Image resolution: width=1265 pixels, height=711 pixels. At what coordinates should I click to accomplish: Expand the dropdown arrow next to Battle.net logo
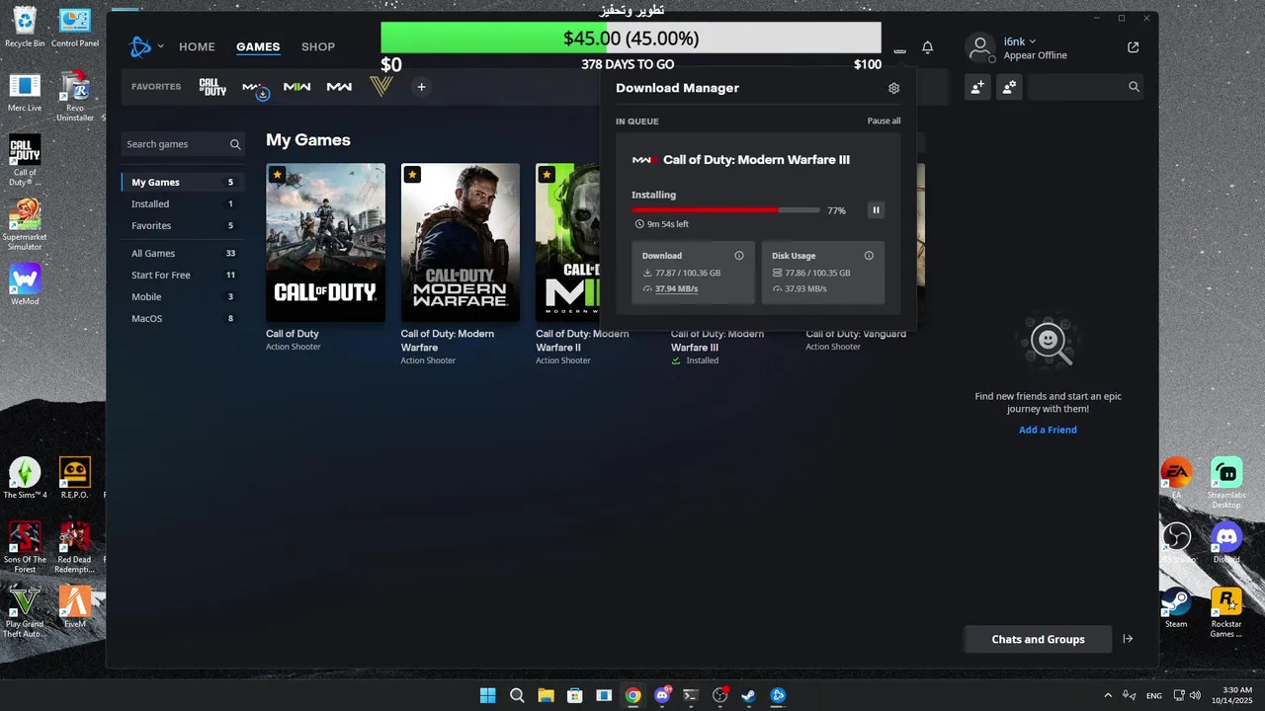pyautogui.click(x=160, y=46)
